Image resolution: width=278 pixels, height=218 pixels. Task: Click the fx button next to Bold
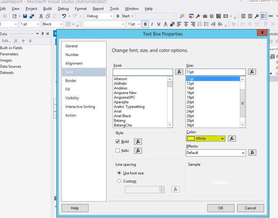(138, 142)
